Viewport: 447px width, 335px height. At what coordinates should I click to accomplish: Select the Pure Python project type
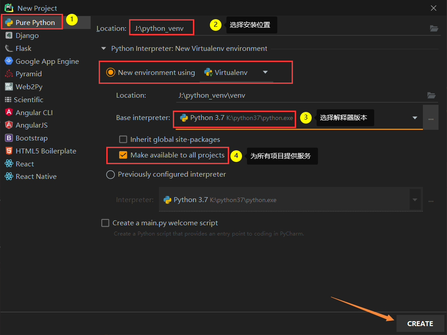46,22
